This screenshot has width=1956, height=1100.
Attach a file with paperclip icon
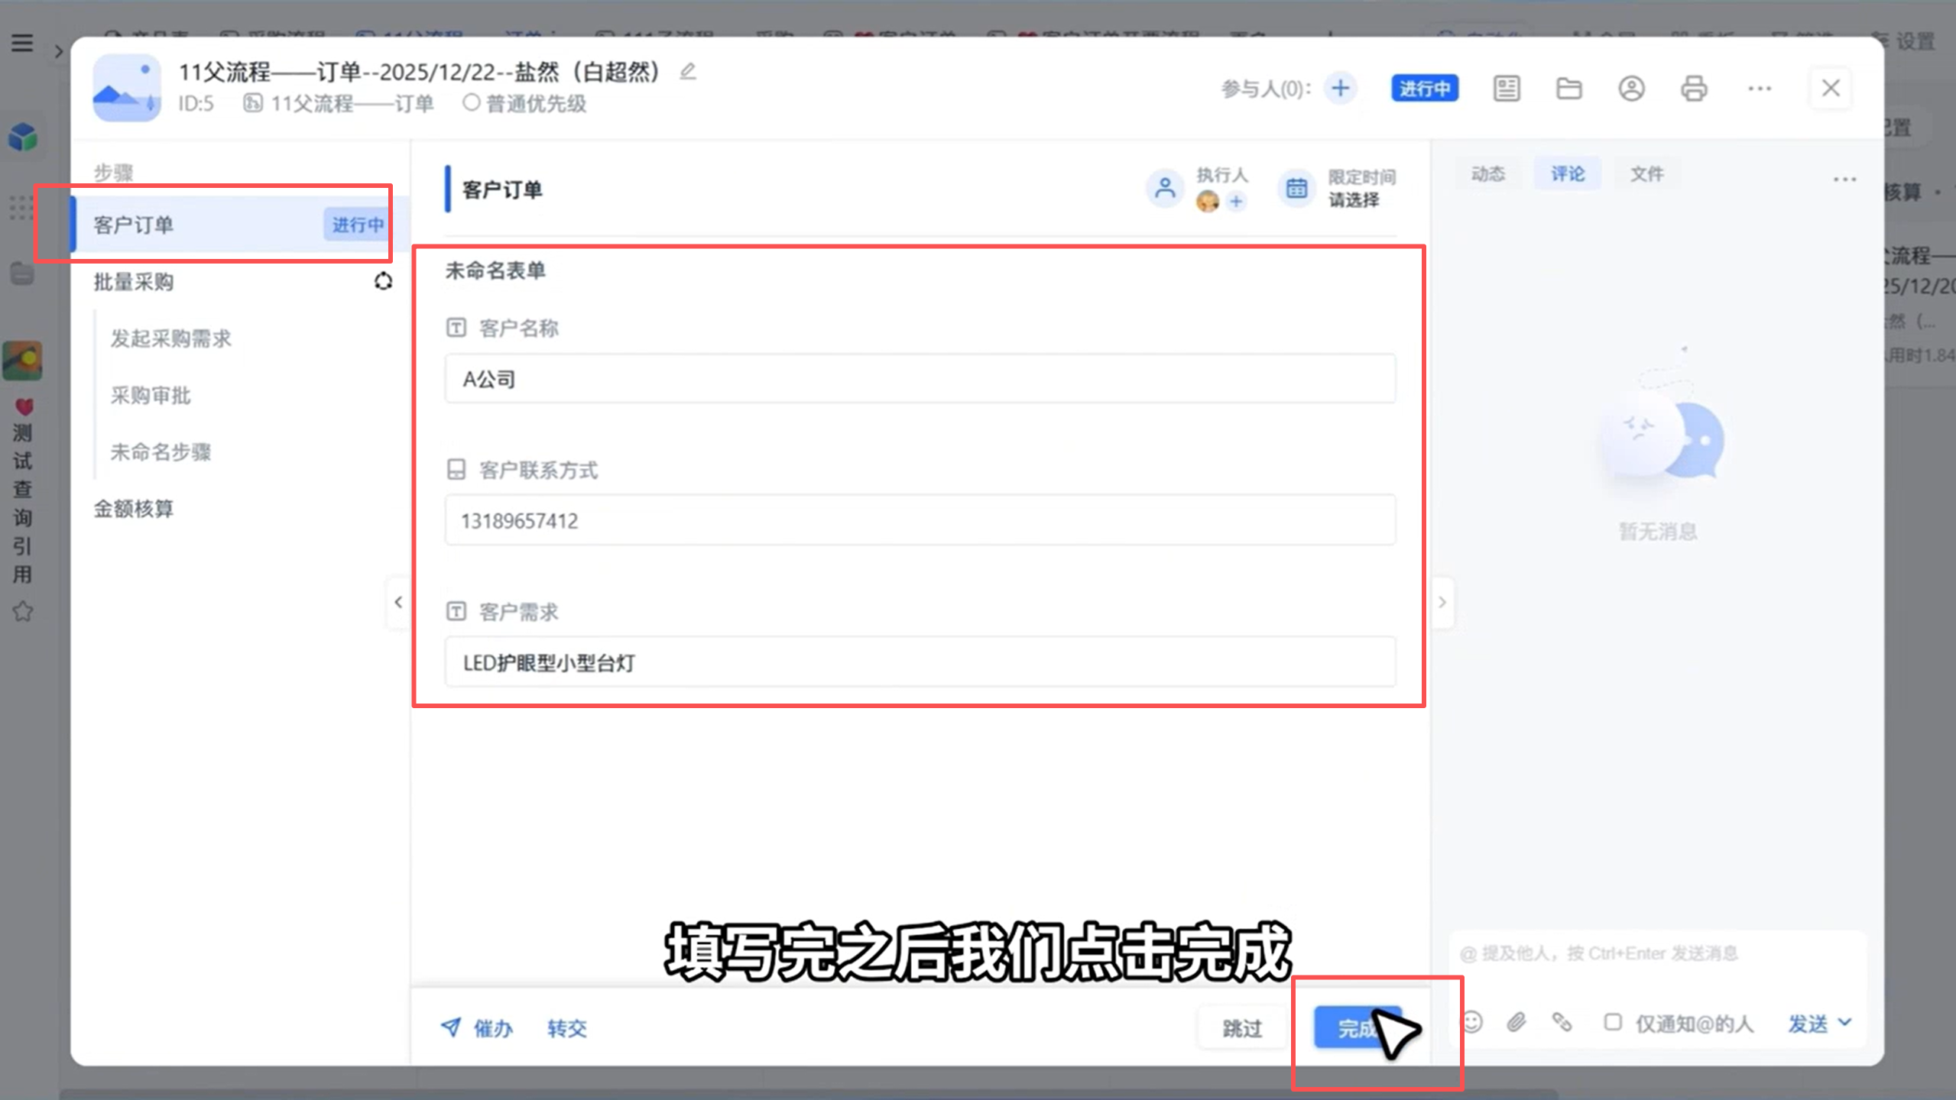(1516, 1022)
